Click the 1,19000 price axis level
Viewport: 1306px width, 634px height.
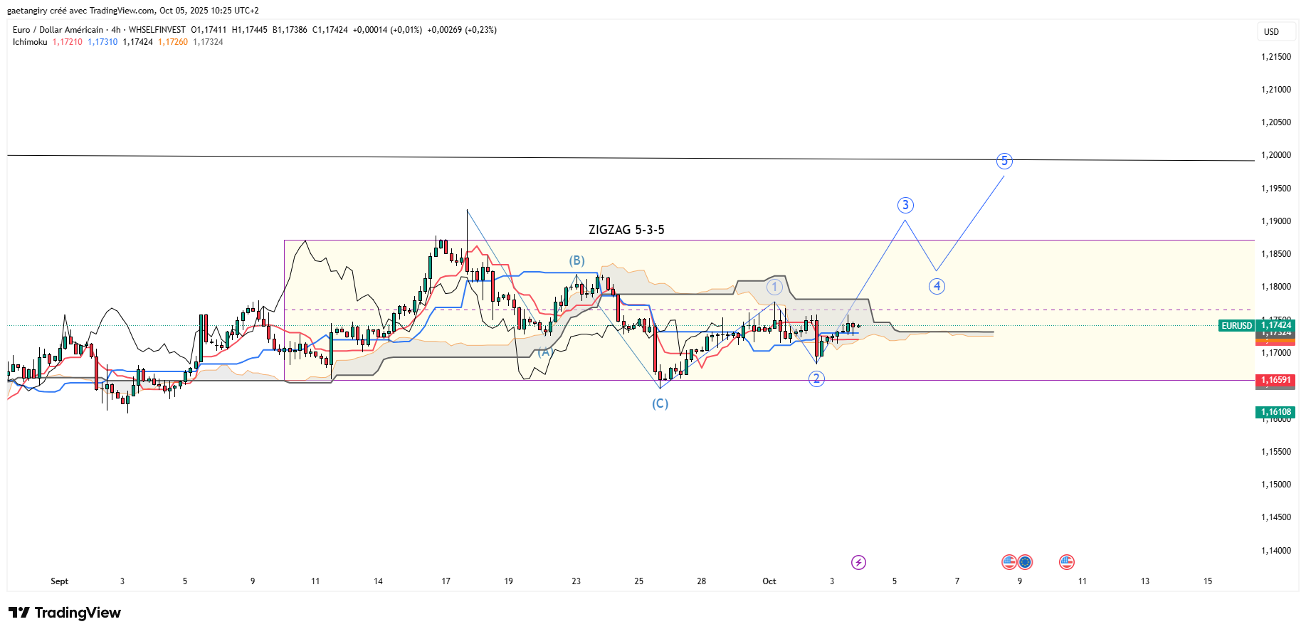1276,221
